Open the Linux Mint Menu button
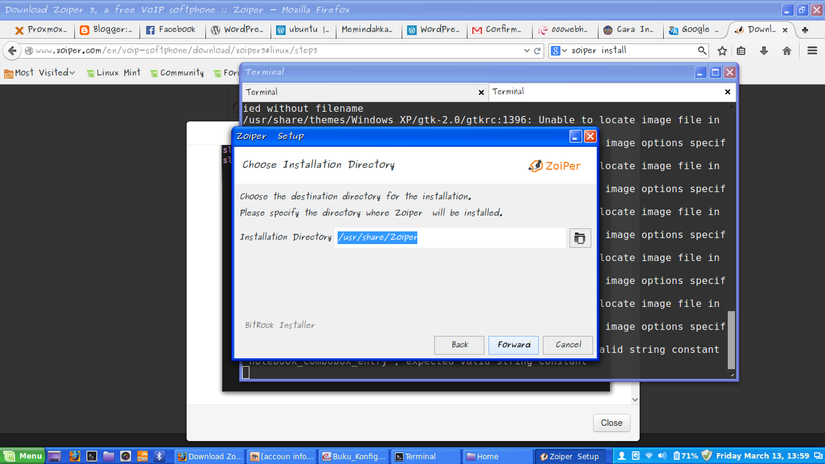 [23, 456]
